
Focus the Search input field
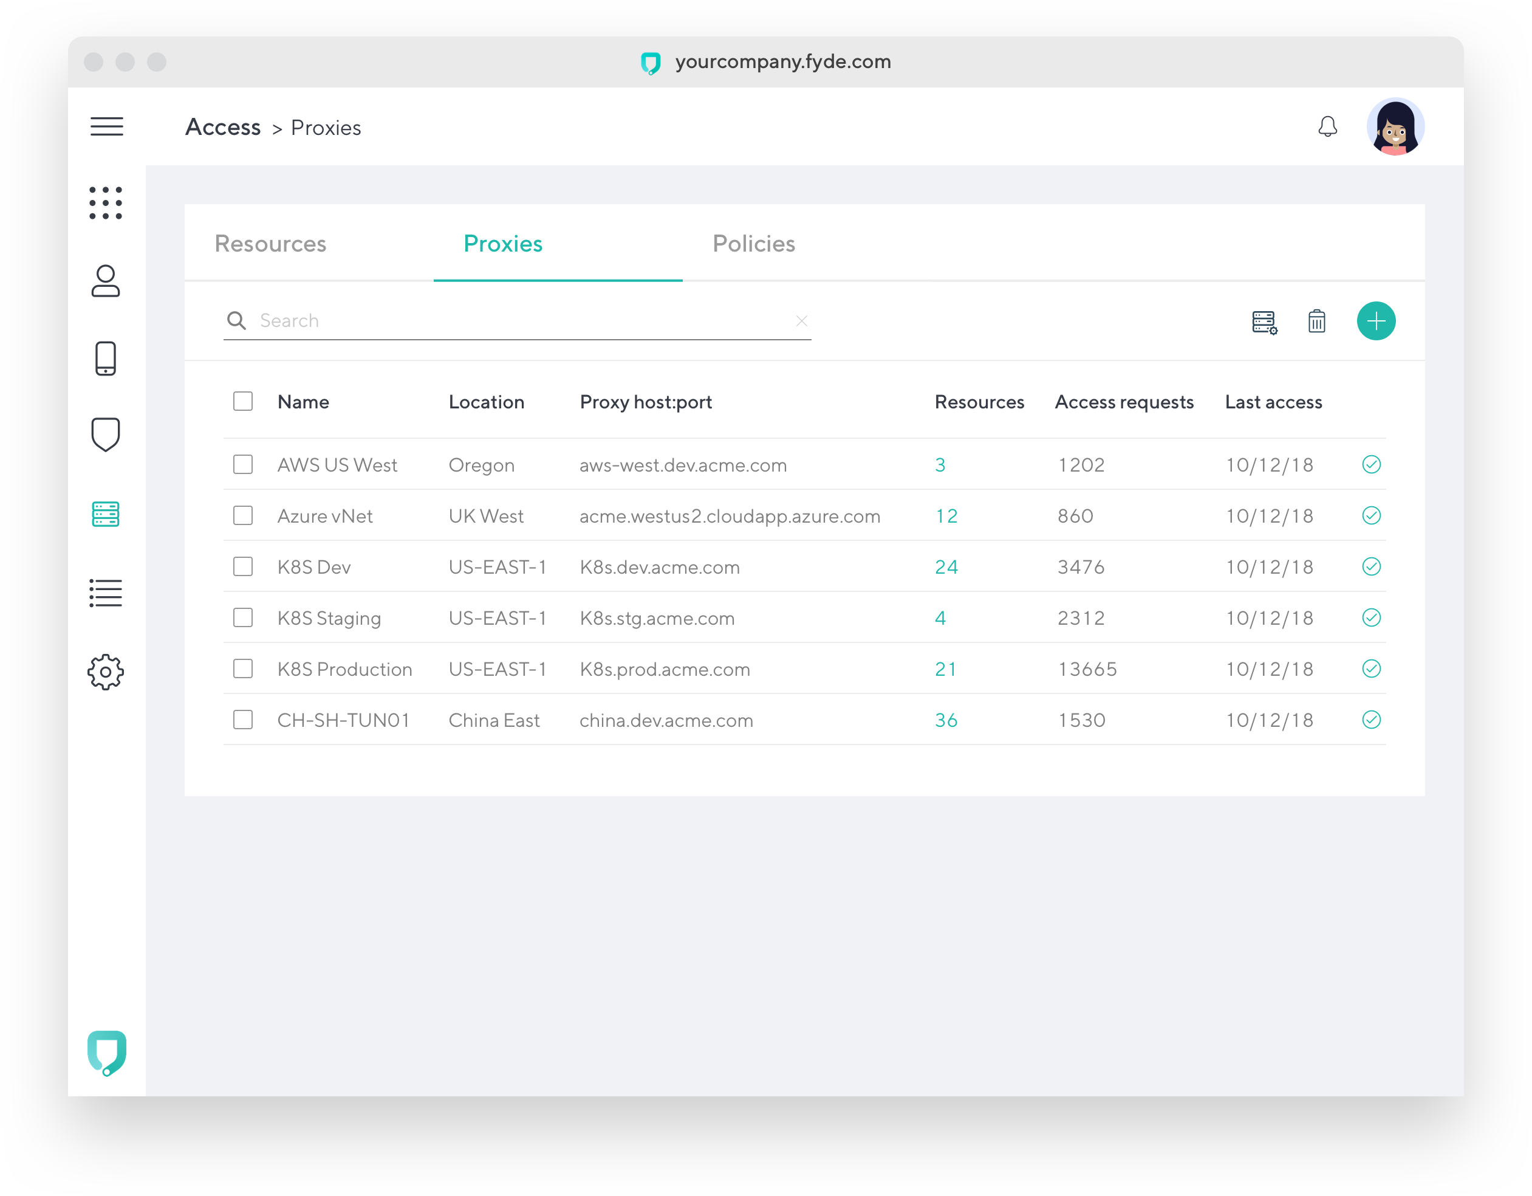tap(517, 321)
